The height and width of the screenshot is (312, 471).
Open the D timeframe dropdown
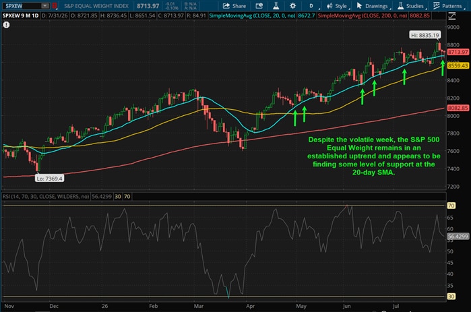click(313, 5)
